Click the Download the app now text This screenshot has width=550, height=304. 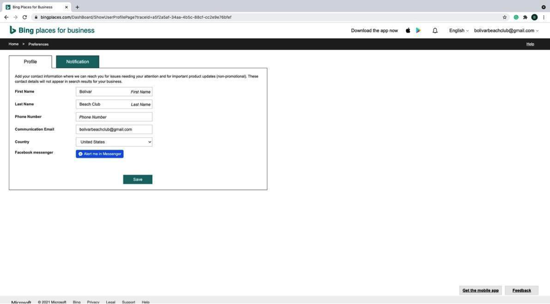coord(374,30)
